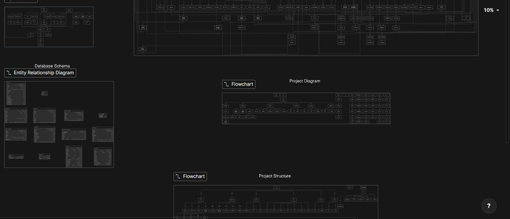The height and width of the screenshot is (219, 510).
Task: Select the Project Structure flowchart frame
Action: click(276, 202)
